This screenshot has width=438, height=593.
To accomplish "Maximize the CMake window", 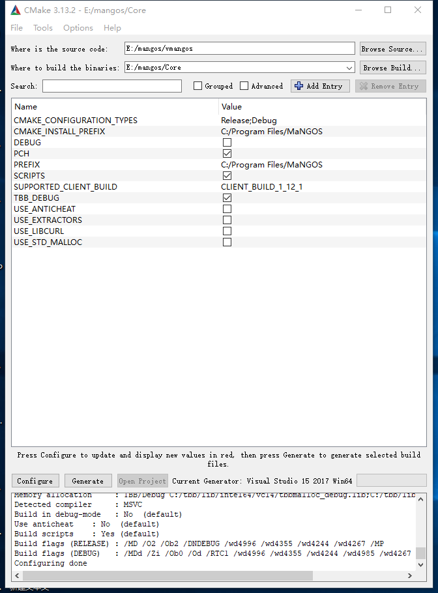I will (x=388, y=10).
